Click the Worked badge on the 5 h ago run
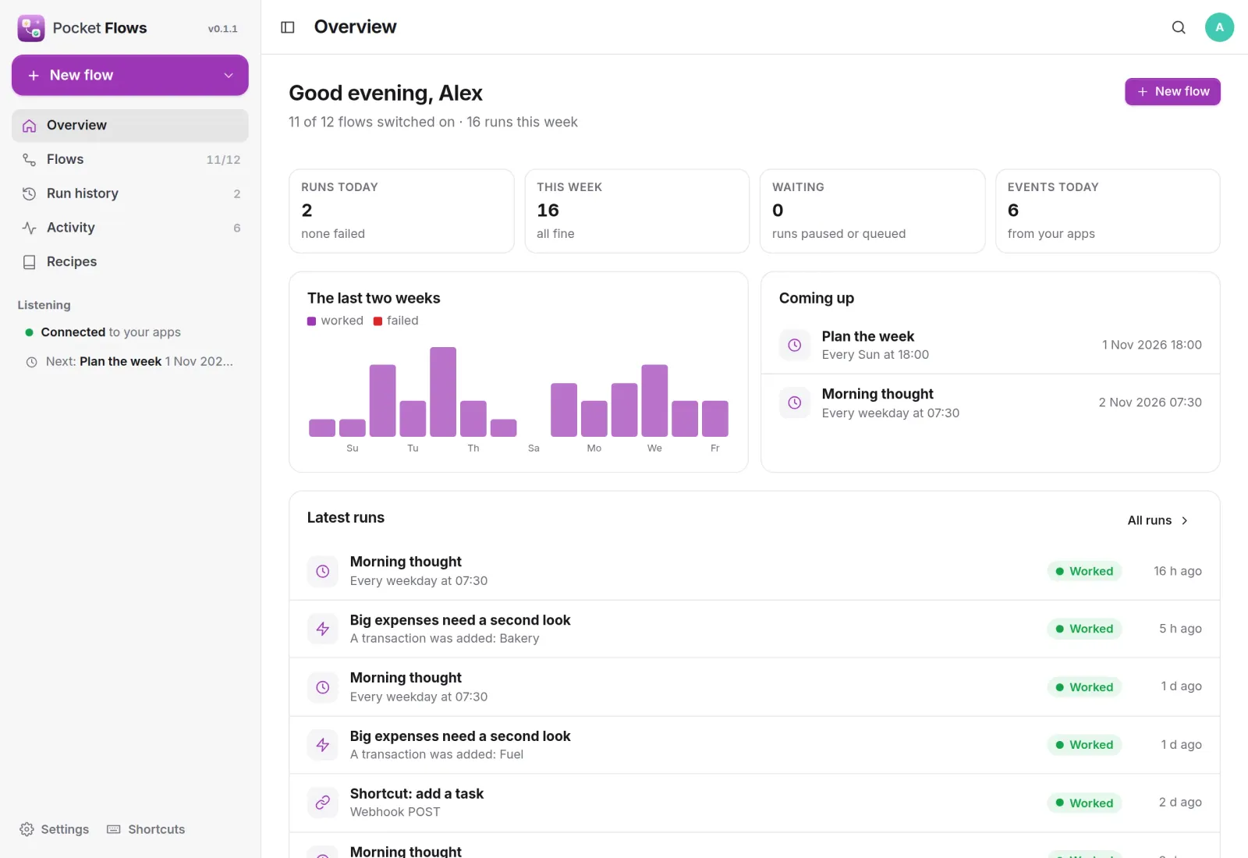This screenshot has width=1248, height=858. 1084,629
